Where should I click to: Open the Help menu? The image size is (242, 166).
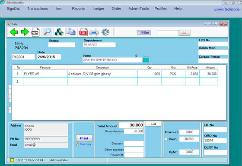[178, 9]
